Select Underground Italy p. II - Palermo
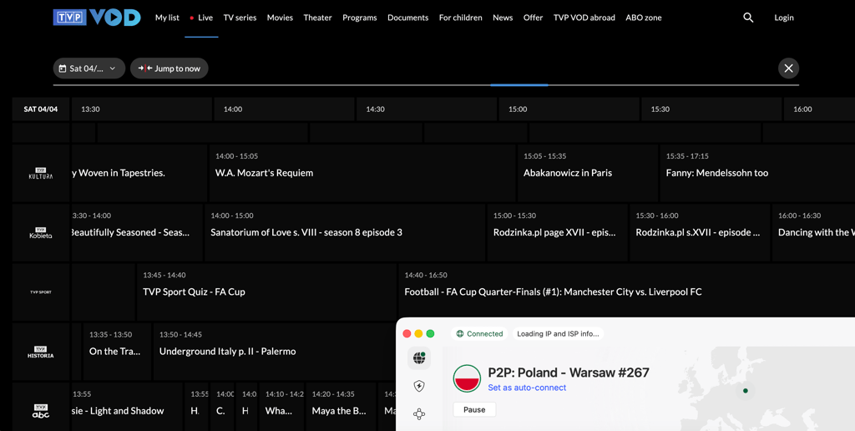The image size is (855, 431). click(x=274, y=352)
